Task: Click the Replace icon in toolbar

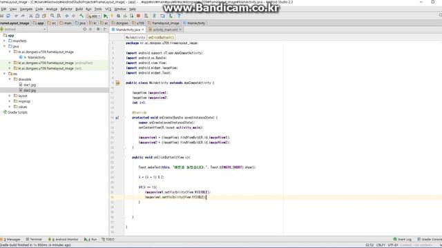Action: [x=59, y=16]
